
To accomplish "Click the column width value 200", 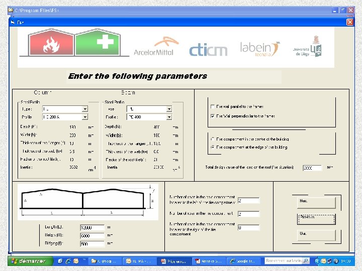I will [x=72, y=135].
